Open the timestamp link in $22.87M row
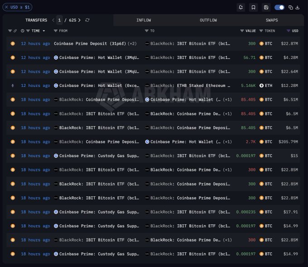The height and width of the screenshot is (267, 308). click(35, 43)
